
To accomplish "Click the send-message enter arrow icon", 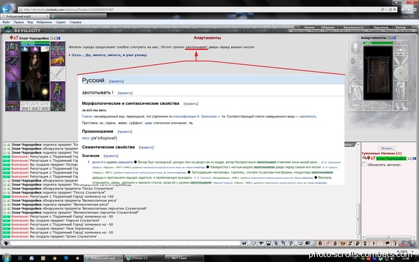I will tap(244, 243).
